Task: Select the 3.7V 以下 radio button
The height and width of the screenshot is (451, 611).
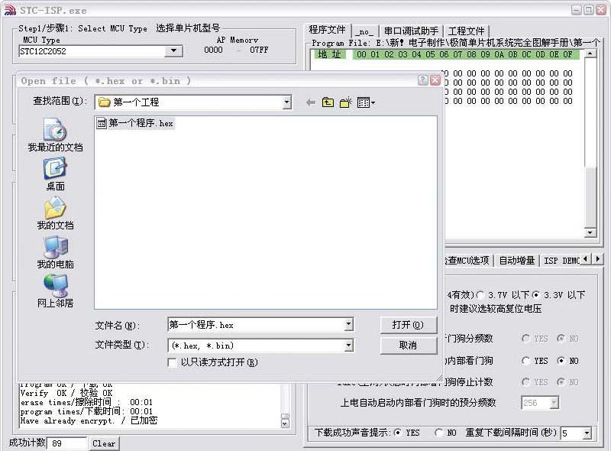Action: 480,295
